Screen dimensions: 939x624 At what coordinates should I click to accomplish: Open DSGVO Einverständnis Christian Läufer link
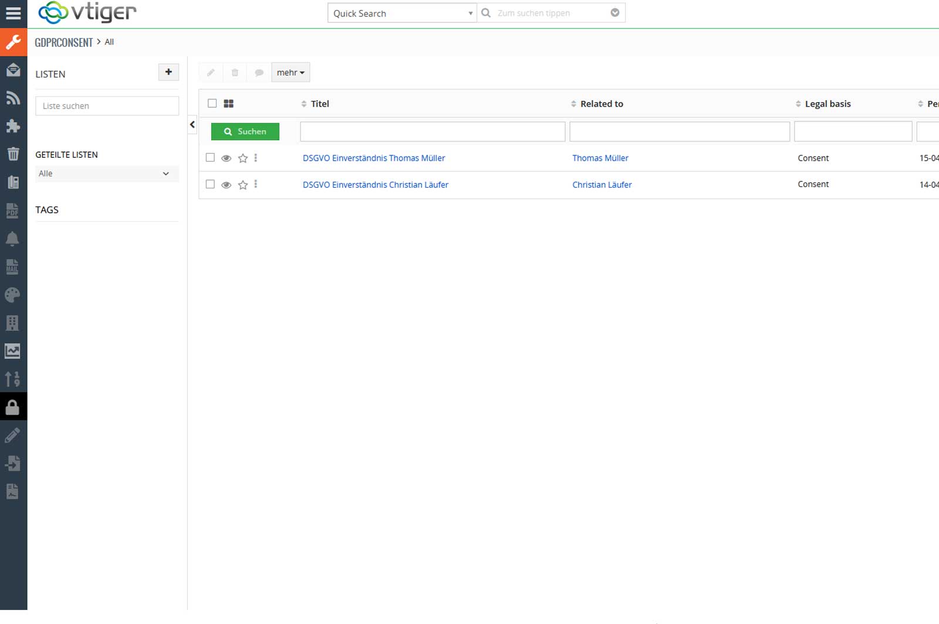375,185
